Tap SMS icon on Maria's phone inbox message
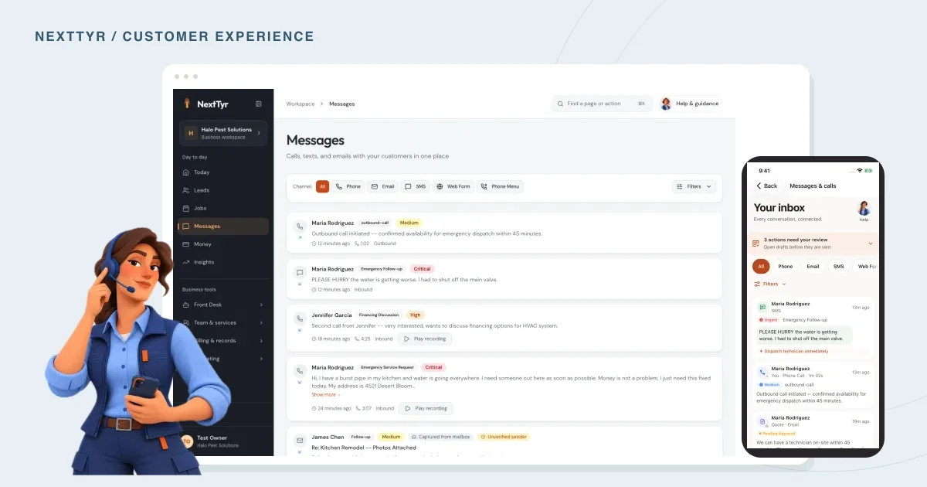 762,307
